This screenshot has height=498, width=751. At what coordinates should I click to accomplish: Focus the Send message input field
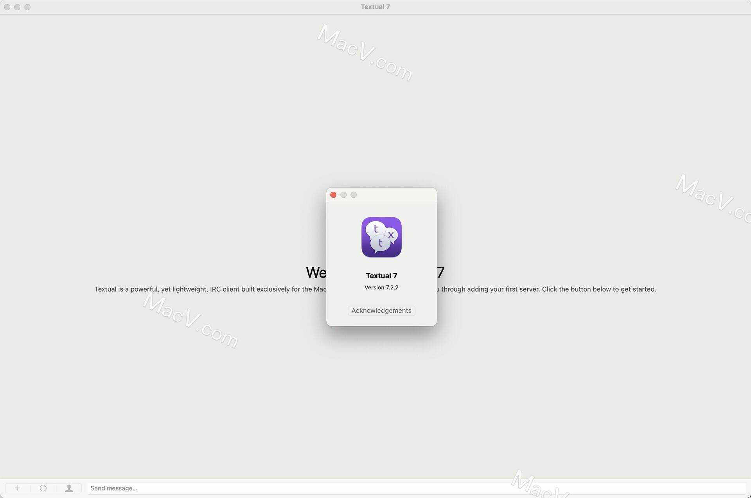point(416,488)
